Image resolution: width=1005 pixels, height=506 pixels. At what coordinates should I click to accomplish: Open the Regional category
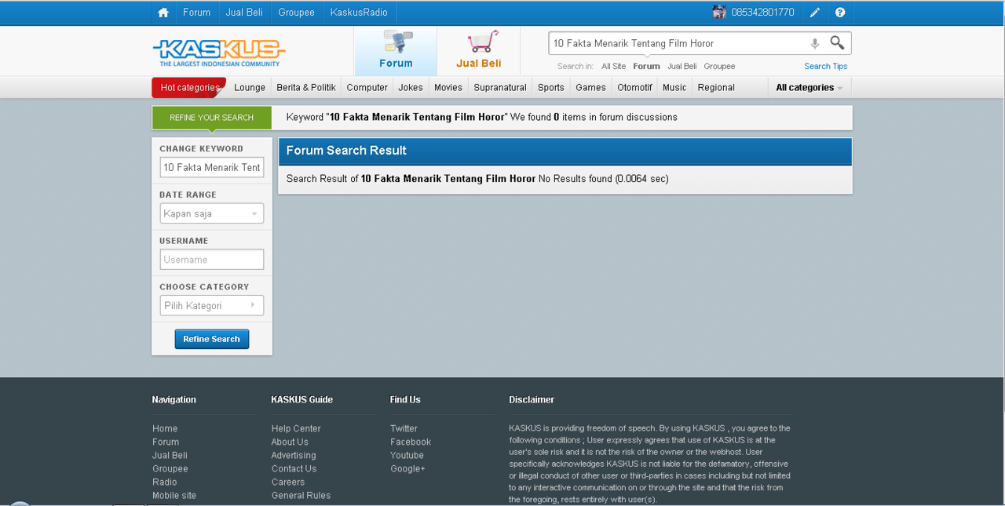[716, 88]
